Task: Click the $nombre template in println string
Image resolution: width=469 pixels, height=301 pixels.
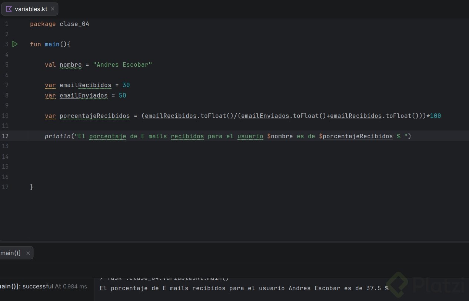Action: tap(280, 136)
